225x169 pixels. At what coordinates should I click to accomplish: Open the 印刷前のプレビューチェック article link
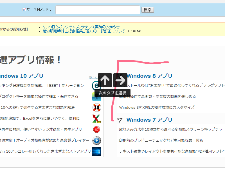tap(161, 140)
